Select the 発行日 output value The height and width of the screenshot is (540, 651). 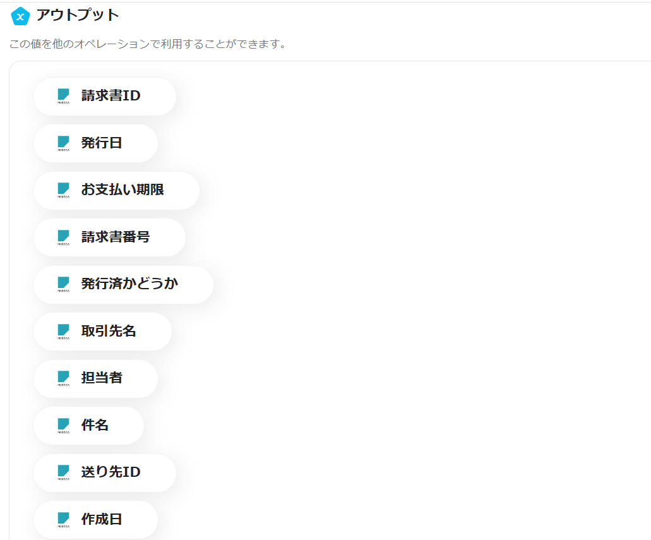102,143
